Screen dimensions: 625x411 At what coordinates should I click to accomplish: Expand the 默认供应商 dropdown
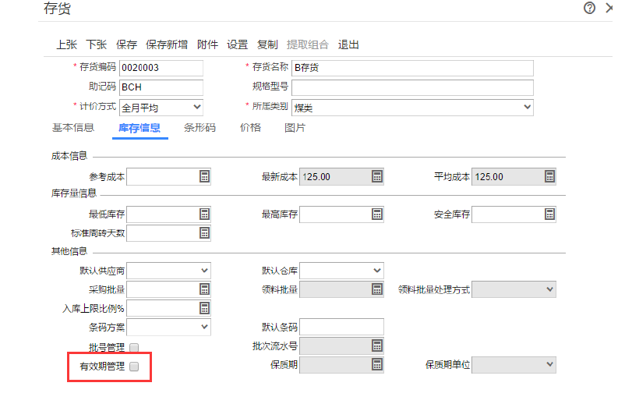(x=204, y=271)
